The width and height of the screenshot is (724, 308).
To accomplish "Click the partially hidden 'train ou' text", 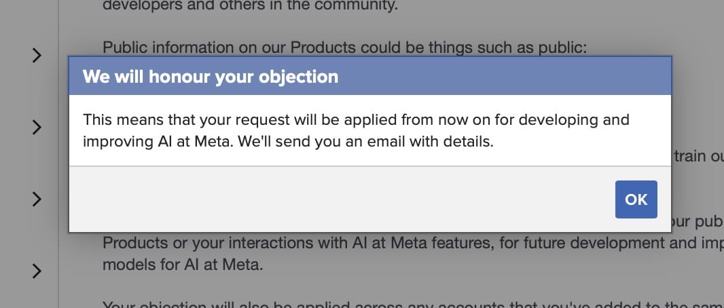I will 698,155.
